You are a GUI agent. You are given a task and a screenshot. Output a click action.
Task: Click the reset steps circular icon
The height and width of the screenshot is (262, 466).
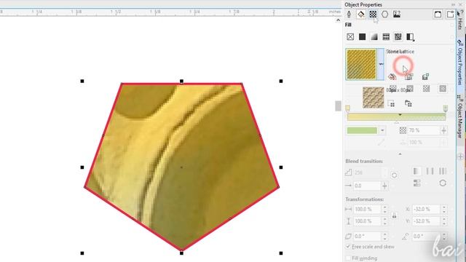pos(394,175)
